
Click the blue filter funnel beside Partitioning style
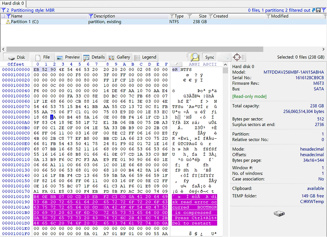(3, 10)
